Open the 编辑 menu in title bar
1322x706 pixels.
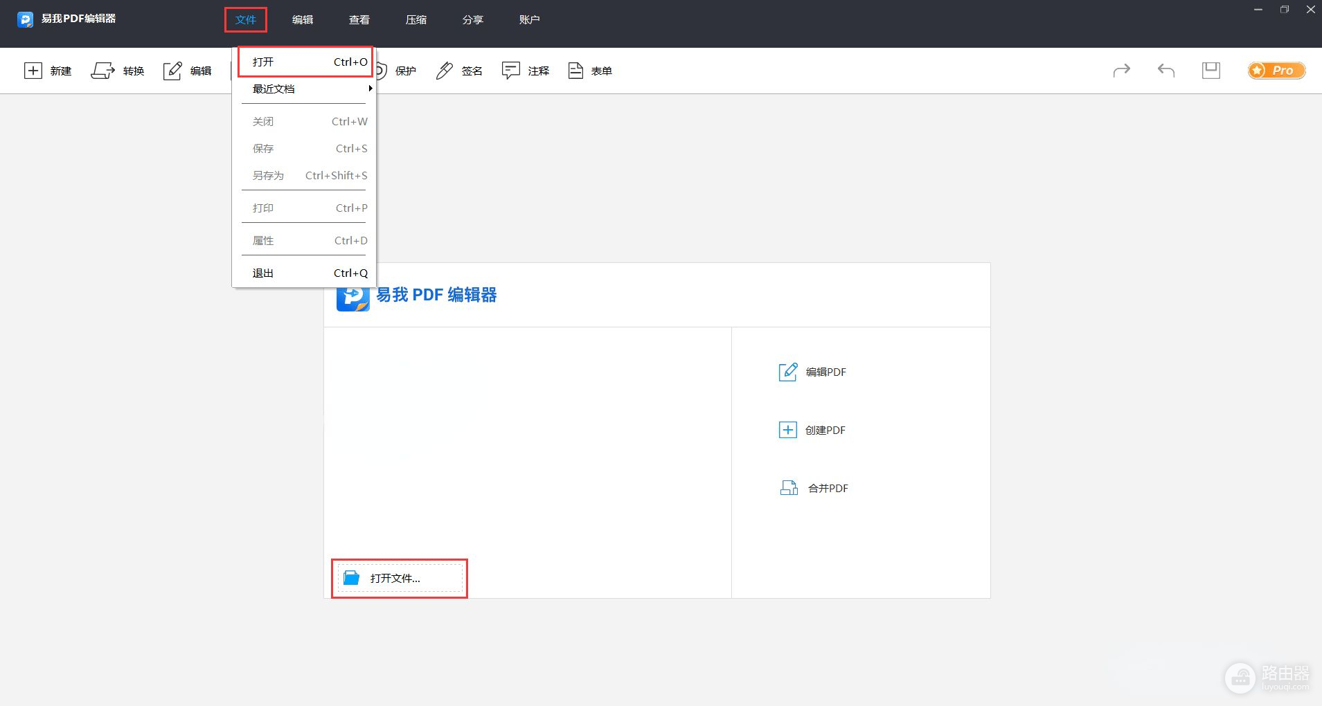tap(303, 20)
